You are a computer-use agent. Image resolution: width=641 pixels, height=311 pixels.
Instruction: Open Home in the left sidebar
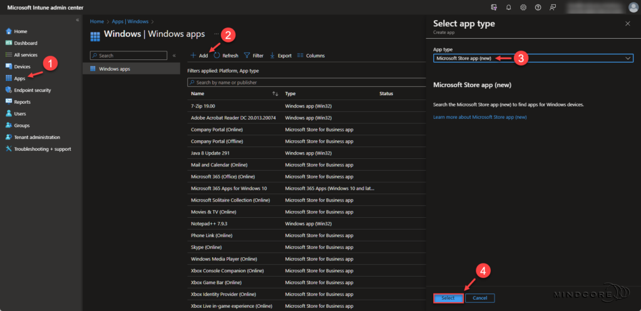[21, 31]
